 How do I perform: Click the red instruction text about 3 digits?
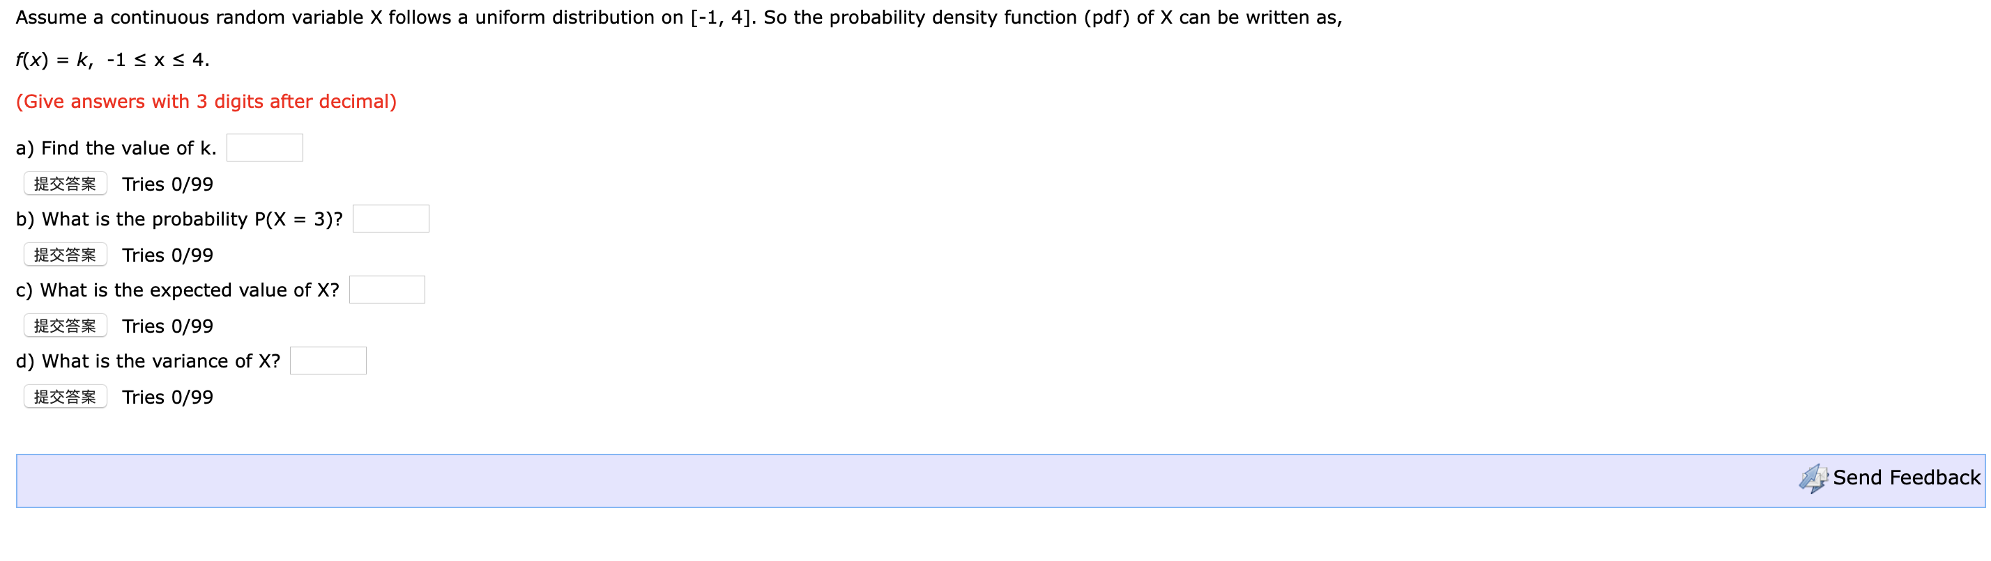(x=206, y=101)
